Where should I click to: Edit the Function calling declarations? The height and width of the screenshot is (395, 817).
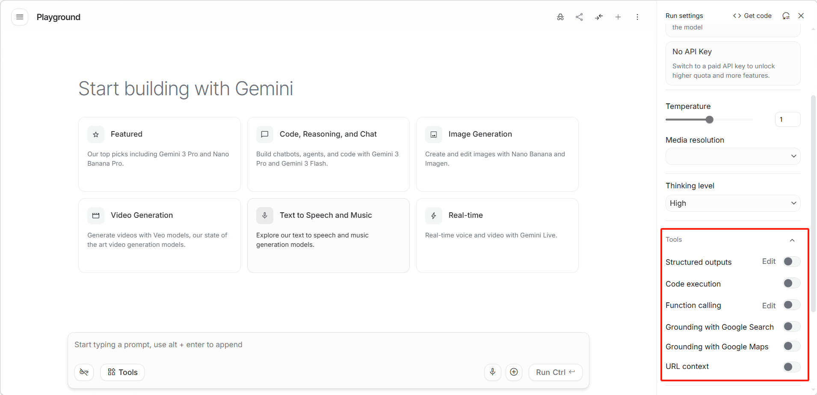[x=769, y=305]
